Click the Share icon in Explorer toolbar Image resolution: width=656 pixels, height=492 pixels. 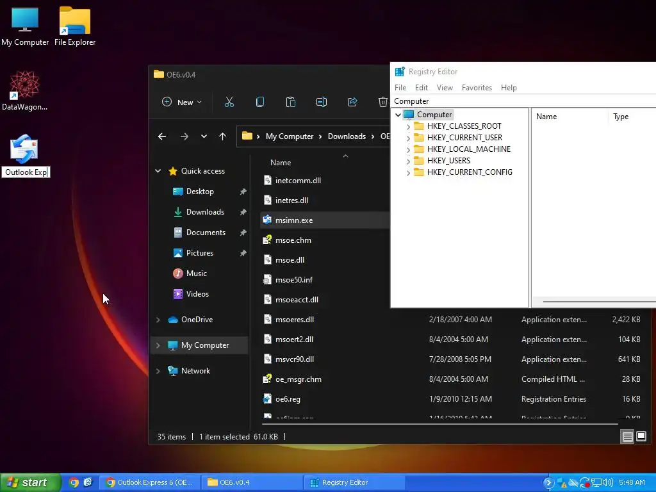click(352, 102)
